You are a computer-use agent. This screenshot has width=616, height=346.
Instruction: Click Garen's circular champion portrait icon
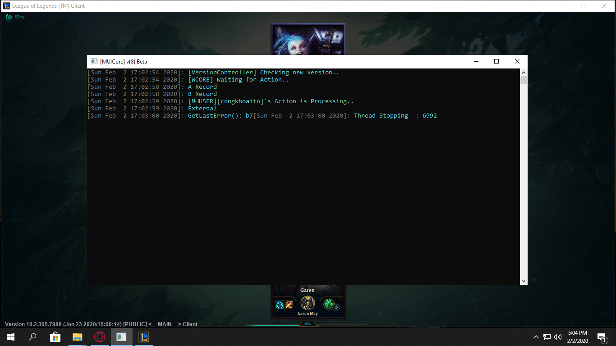pos(308,303)
